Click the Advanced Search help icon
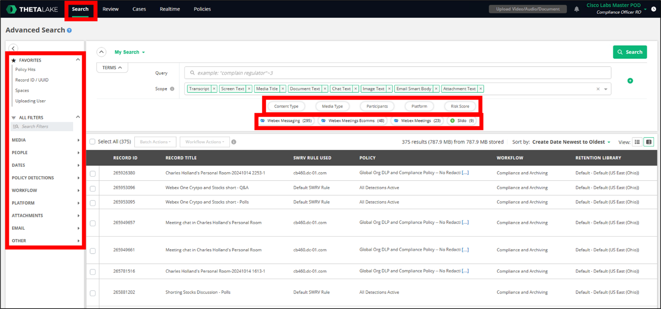This screenshot has height=309, width=661. (69, 30)
